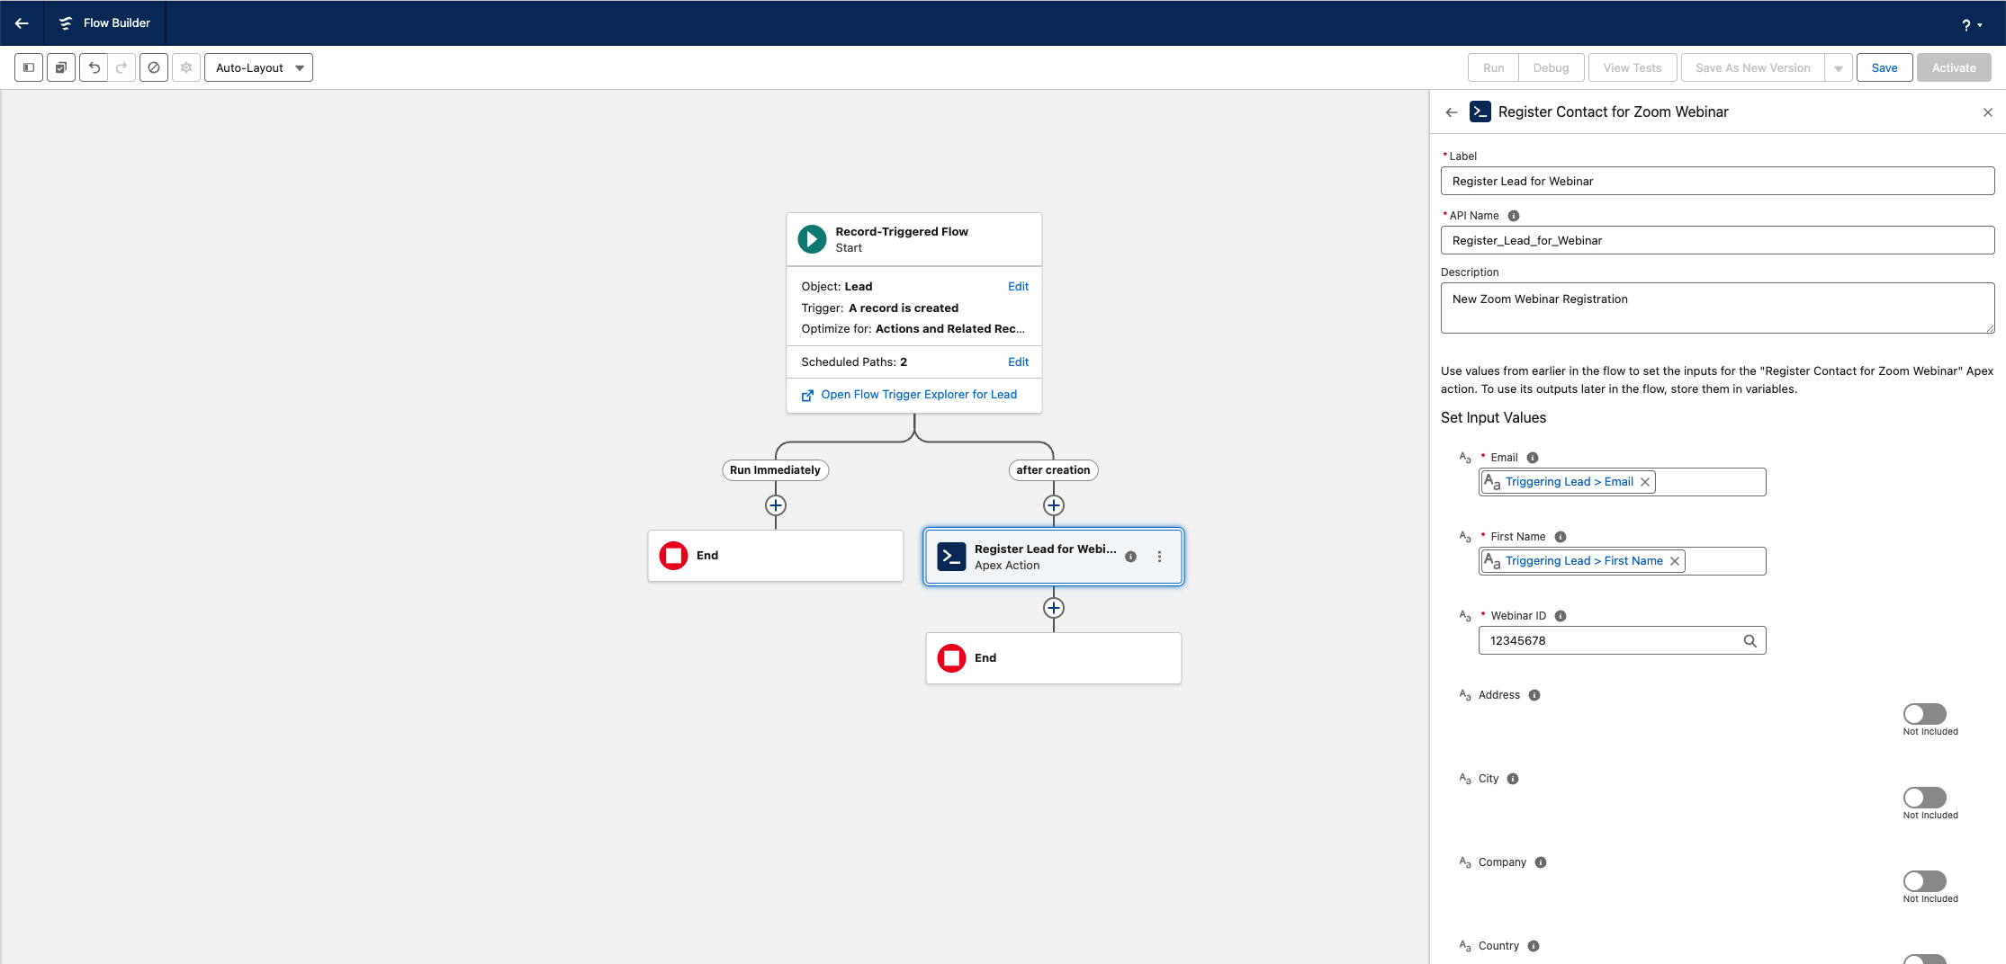This screenshot has width=2006, height=964.
Task: Click the Webinar ID value field
Action: coord(1622,640)
